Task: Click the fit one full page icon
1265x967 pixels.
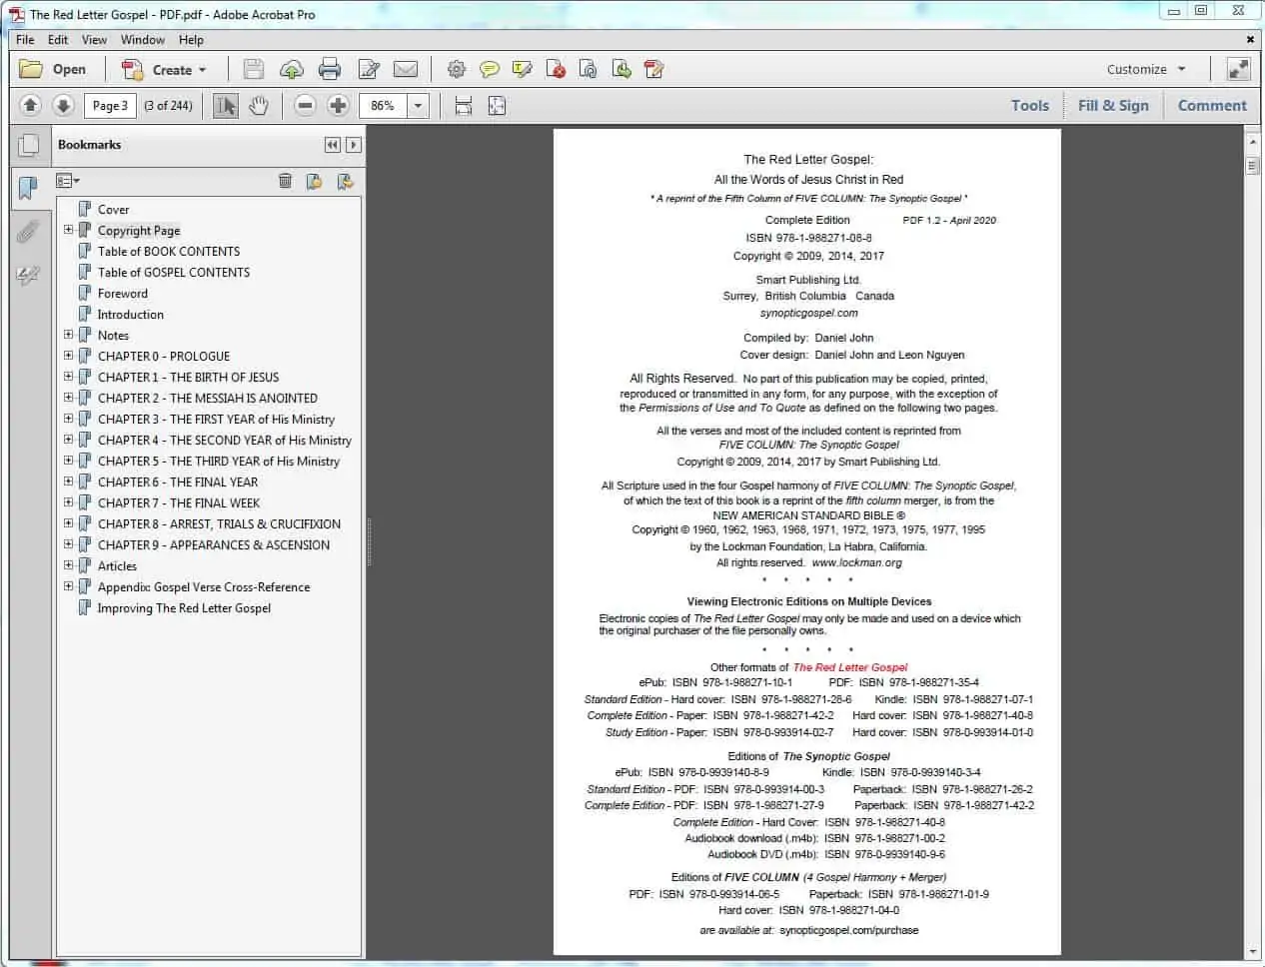Action: click(x=497, y=105)
